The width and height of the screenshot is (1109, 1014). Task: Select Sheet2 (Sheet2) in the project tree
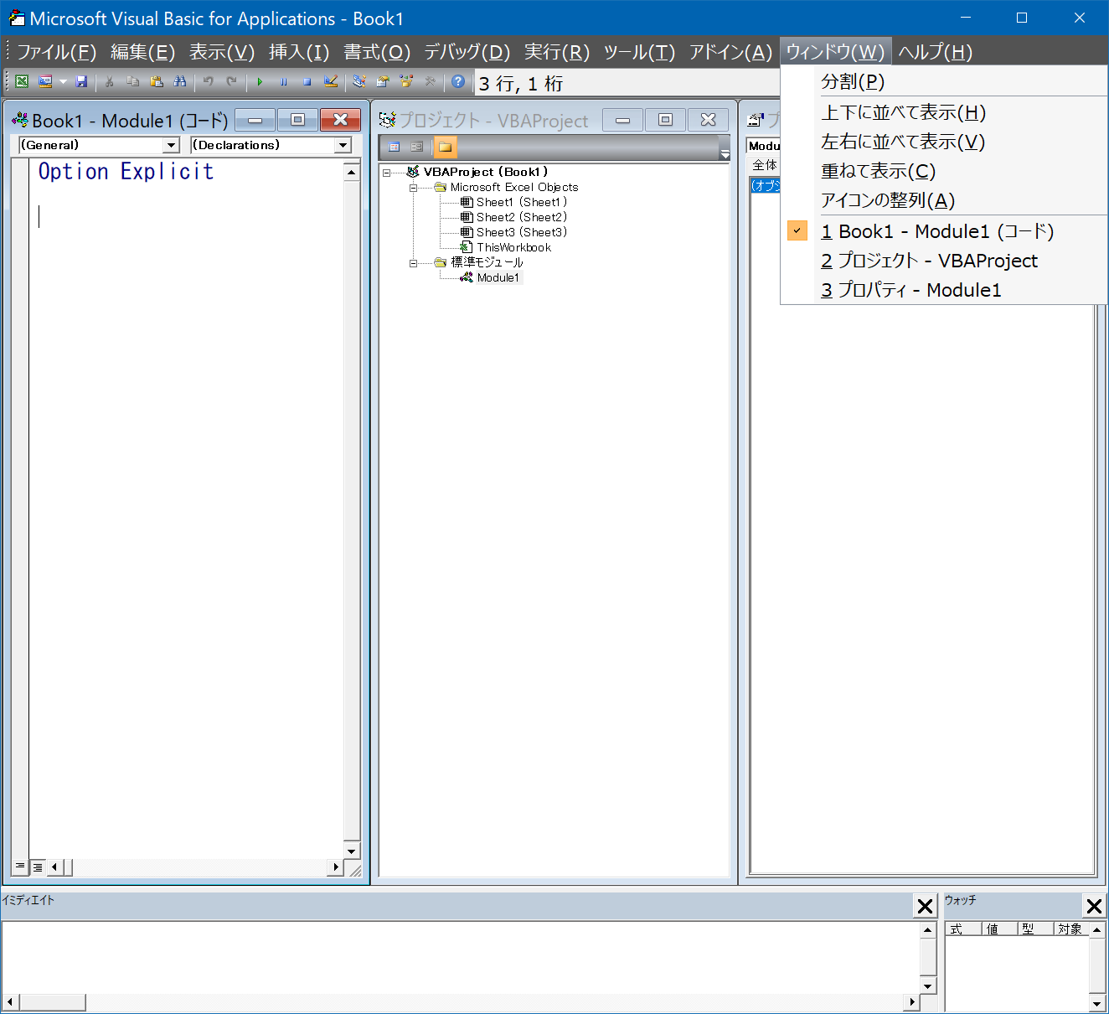(x=519, y=217)
